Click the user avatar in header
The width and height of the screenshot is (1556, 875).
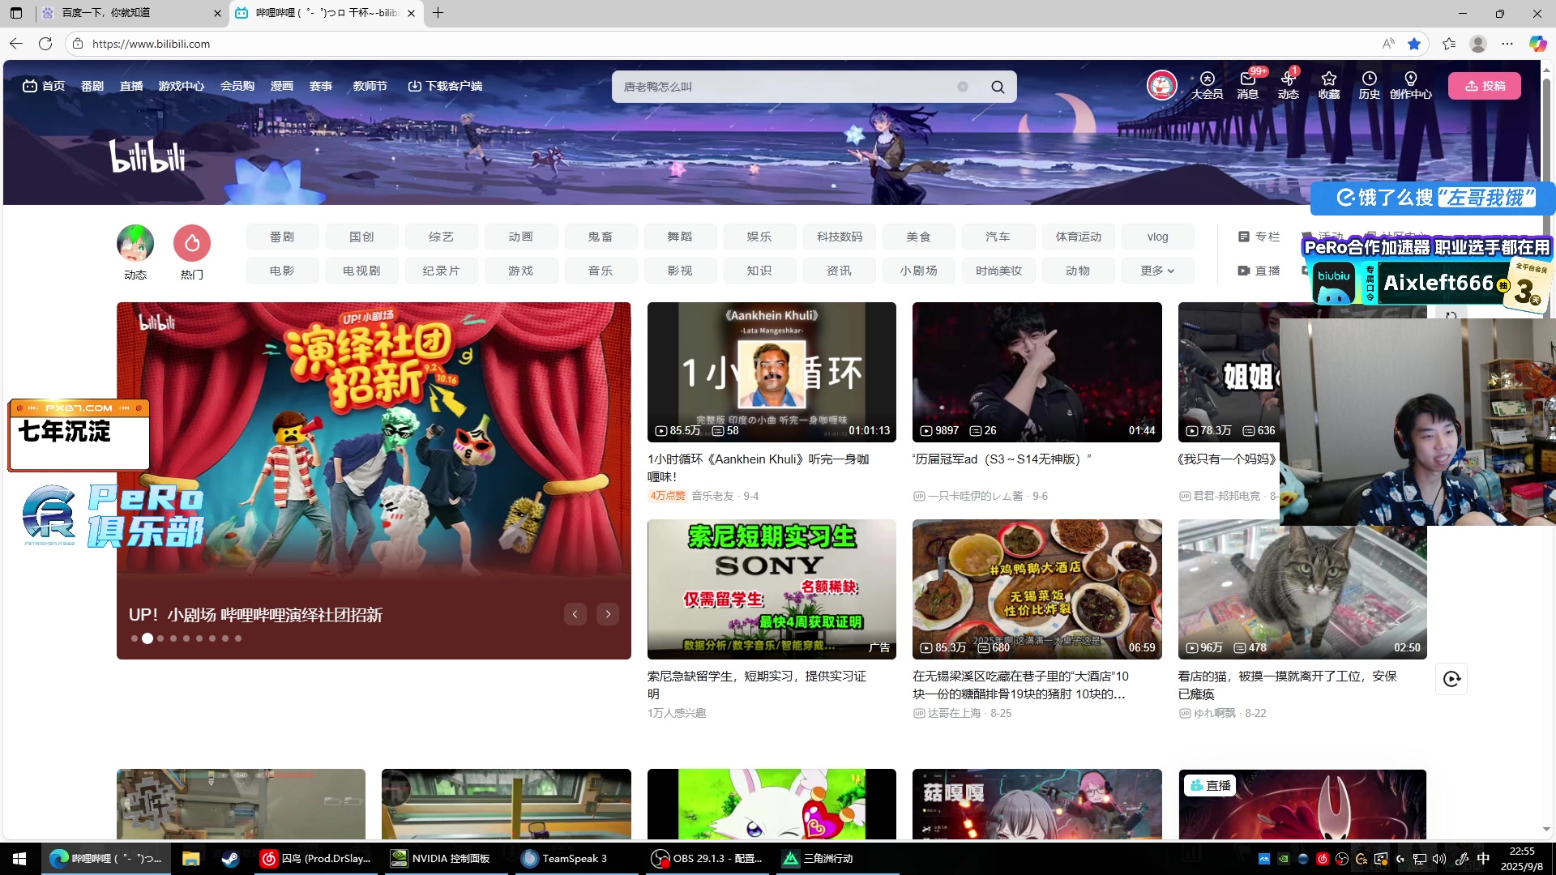[1161, 85]
